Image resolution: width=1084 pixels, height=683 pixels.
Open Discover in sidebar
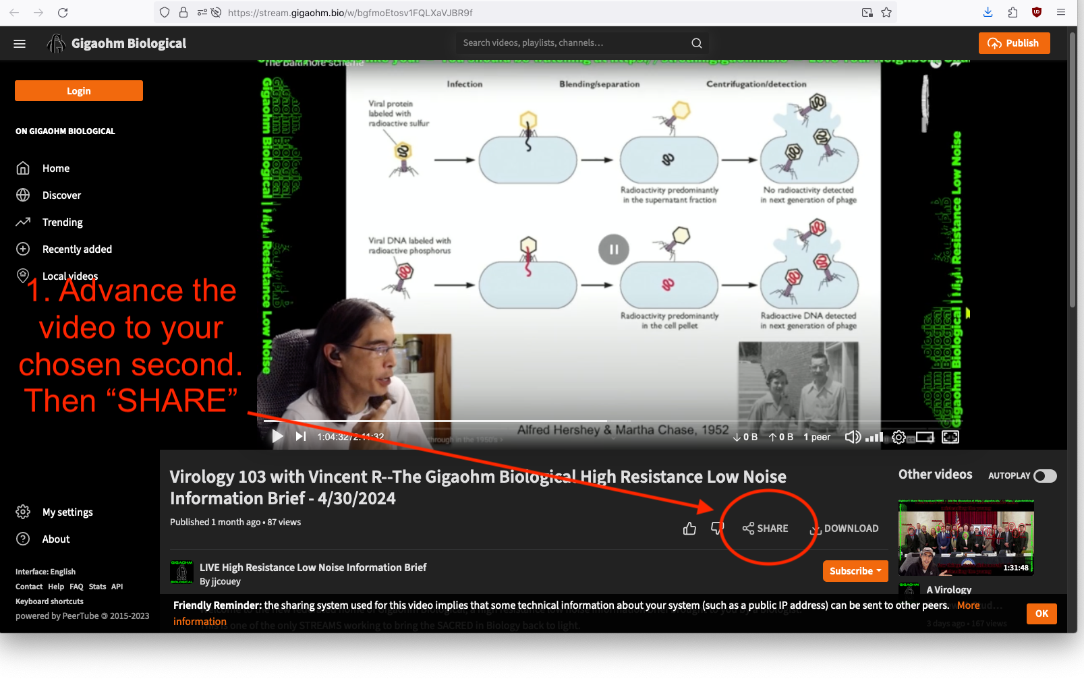tap(61, 196)
